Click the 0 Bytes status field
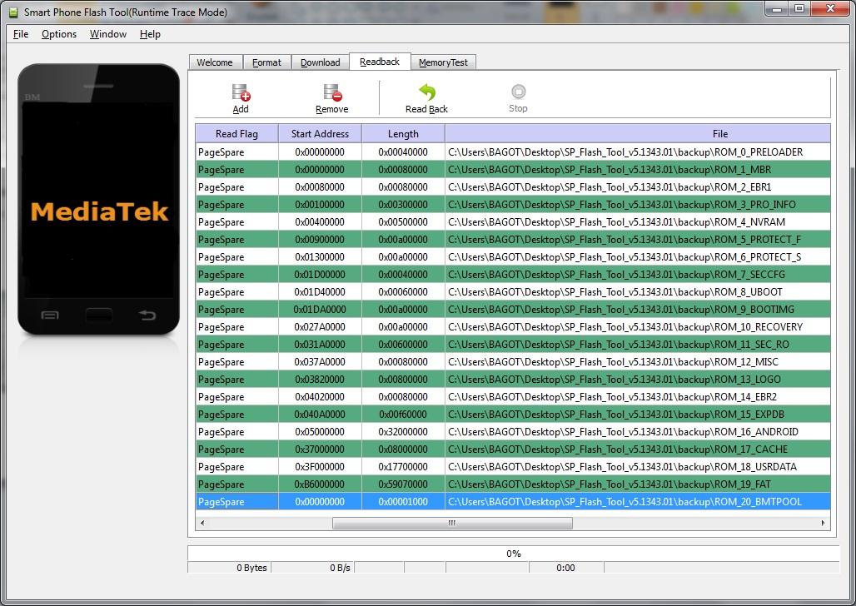 pyautogui.click(x=229, y=568)
